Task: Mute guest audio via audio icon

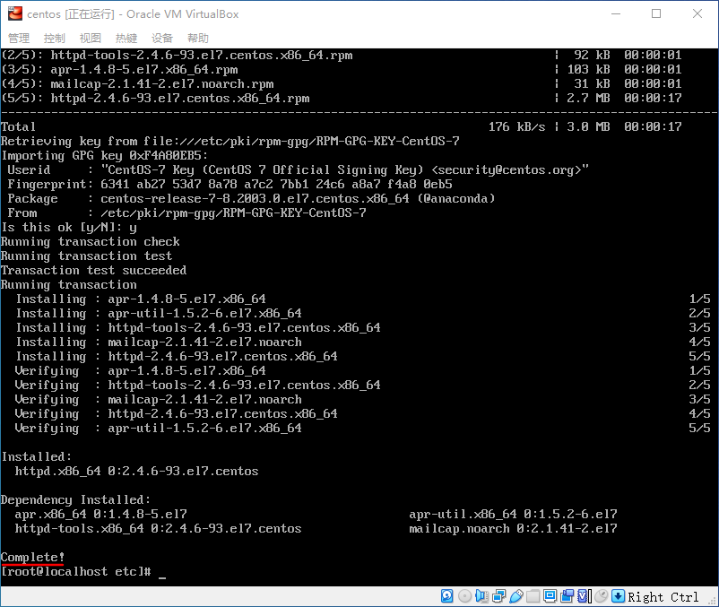Action: [481, 595]
